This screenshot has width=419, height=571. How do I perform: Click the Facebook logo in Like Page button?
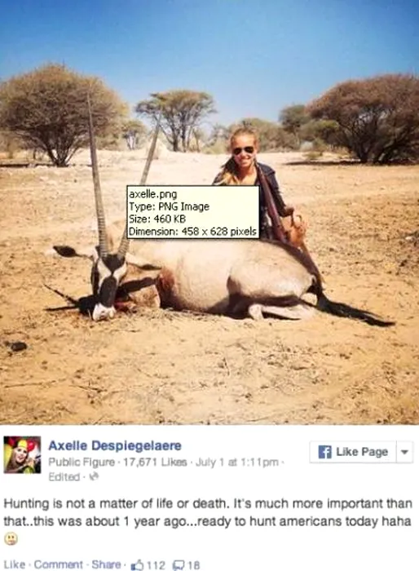click(x=324, y=452)
